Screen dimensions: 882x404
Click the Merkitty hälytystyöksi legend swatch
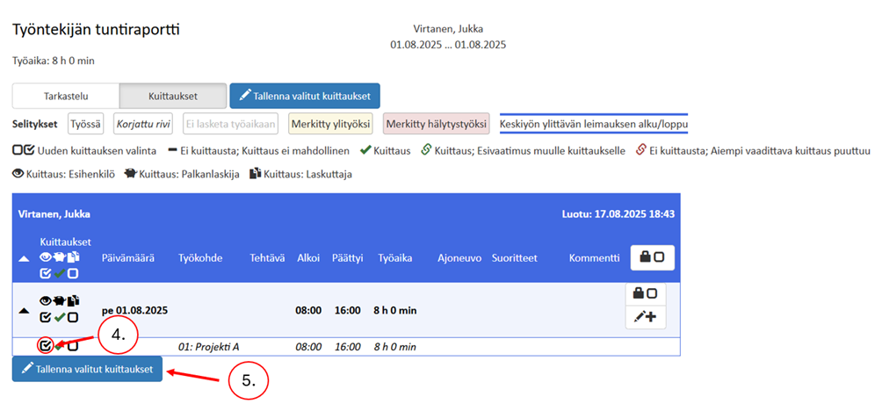coord(437,125)
